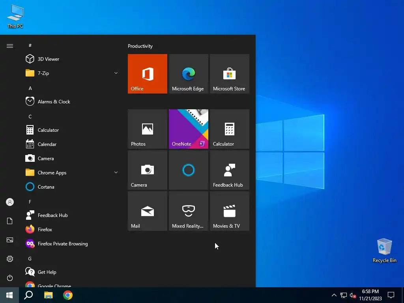Open the Camera tile
Screen dimensions: 404x303
pyautogui.click(x=148, y=170)
